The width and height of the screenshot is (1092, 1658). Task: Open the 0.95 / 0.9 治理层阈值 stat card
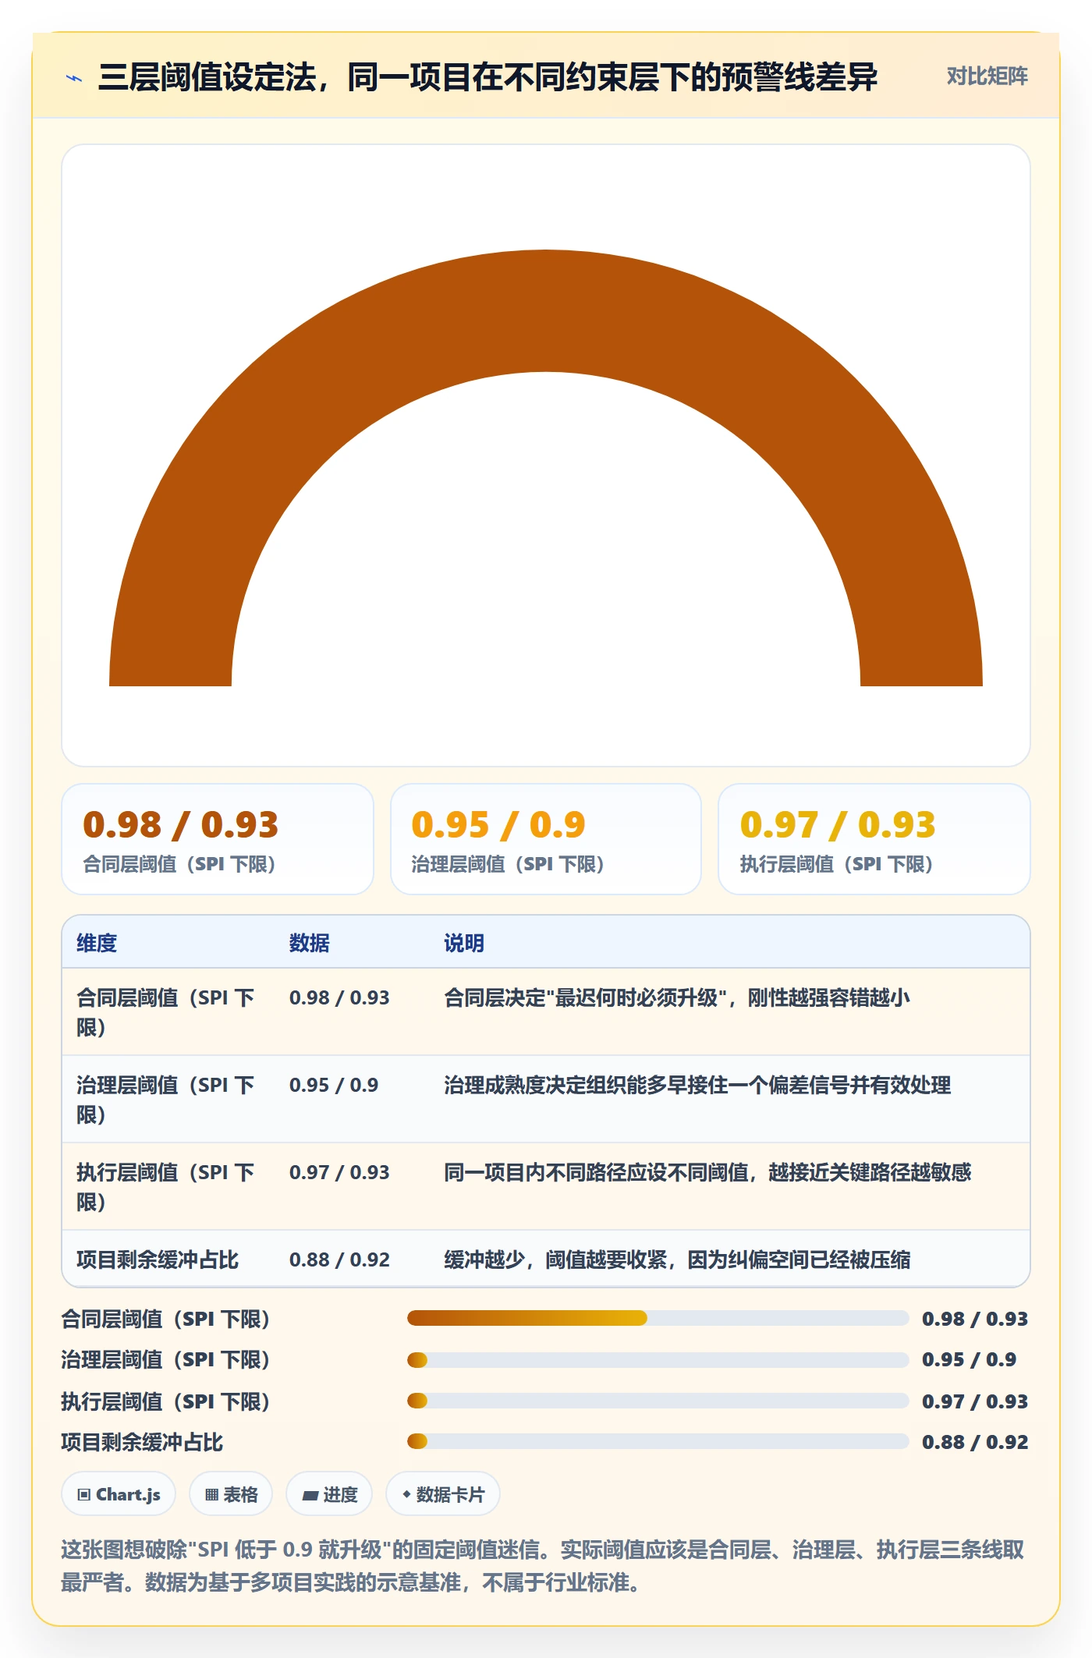click(x=546, y=839)
